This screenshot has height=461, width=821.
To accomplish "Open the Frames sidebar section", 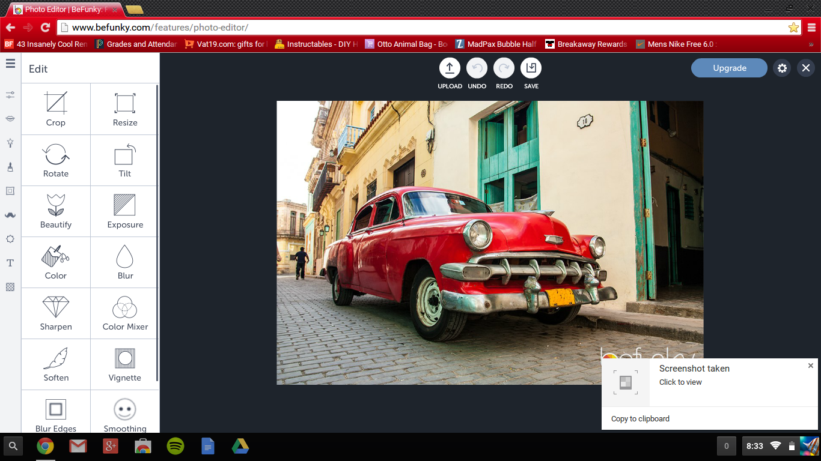I will (x=10, y=191).
